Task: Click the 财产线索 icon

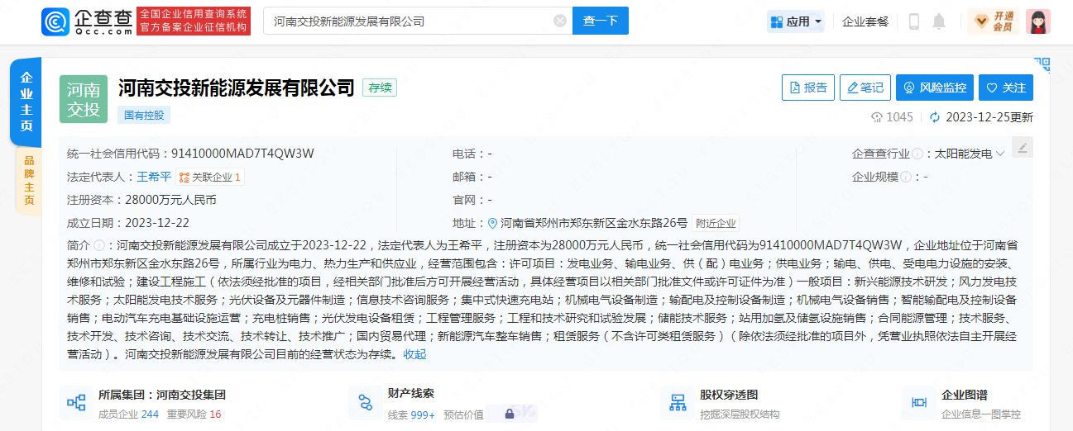Action: (x=366, y=403)
